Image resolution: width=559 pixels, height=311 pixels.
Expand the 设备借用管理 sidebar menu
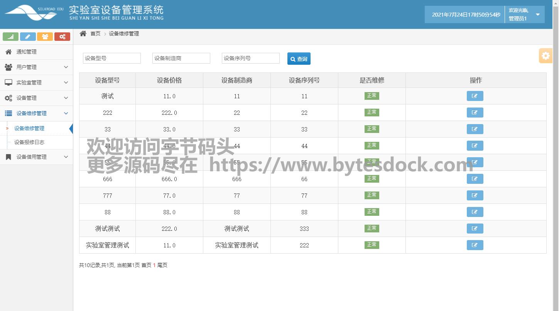point(36,157)
